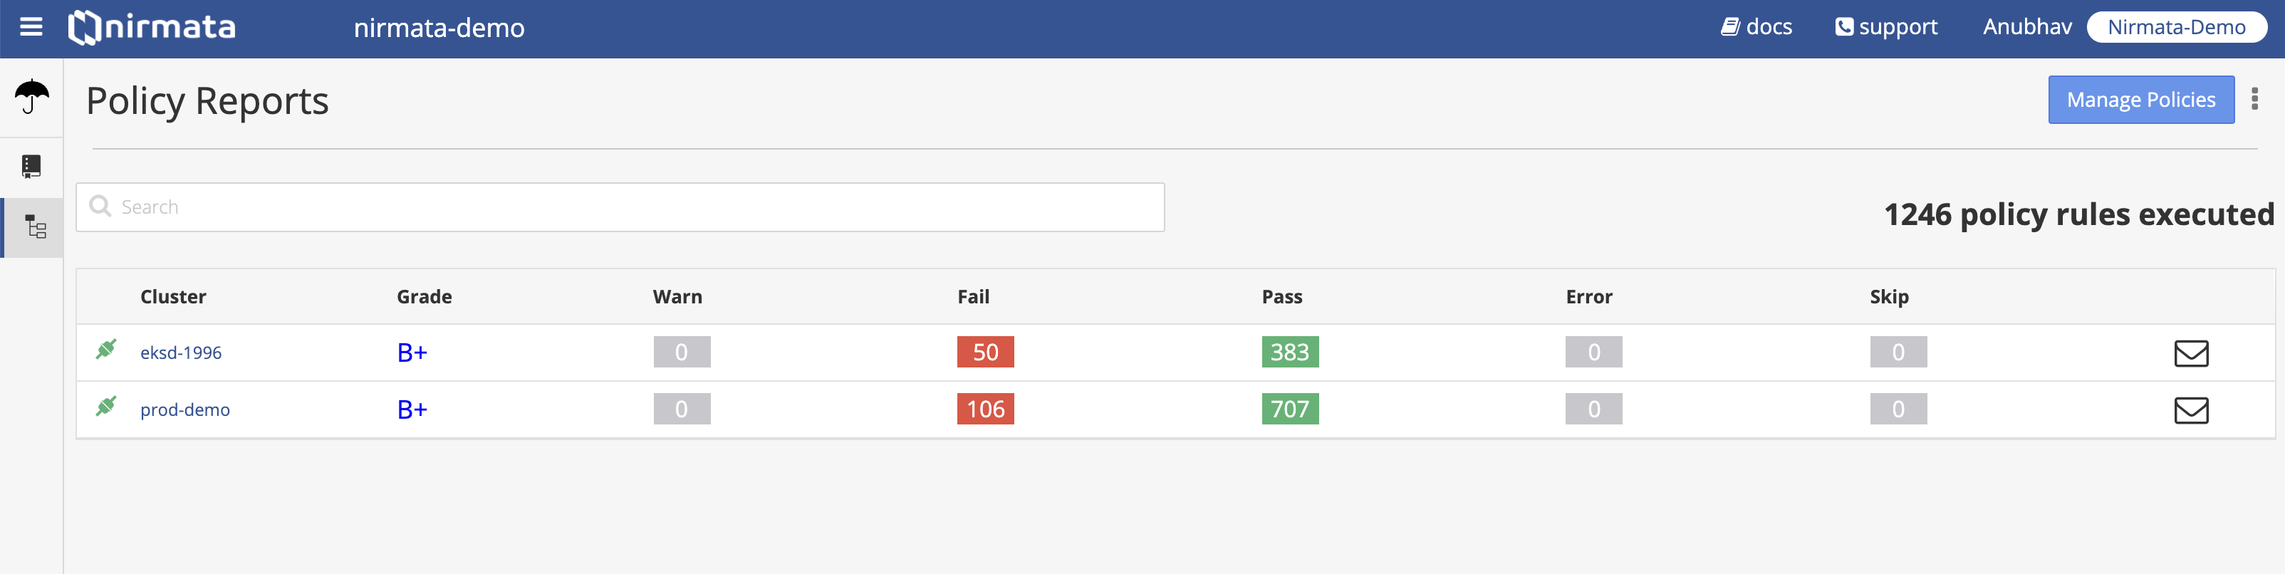Open the hamburger navigation menu
This screenshot has height=574, width=2285.
(31, 28)
